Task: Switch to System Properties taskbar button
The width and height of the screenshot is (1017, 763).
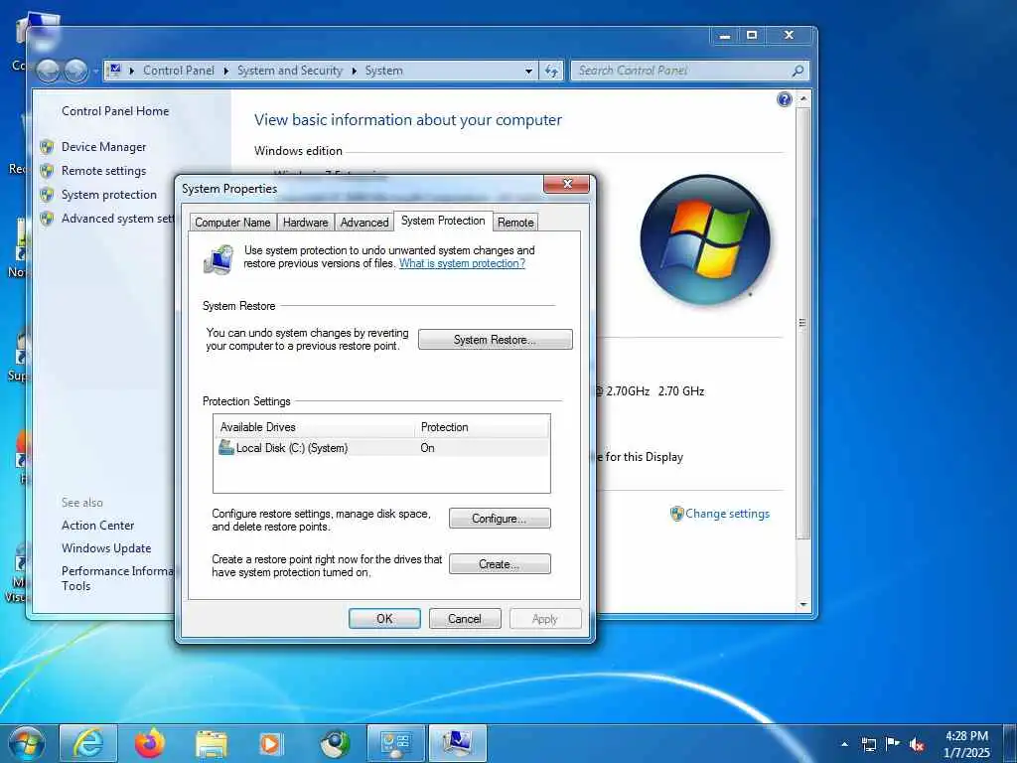Action: (457, 743)
